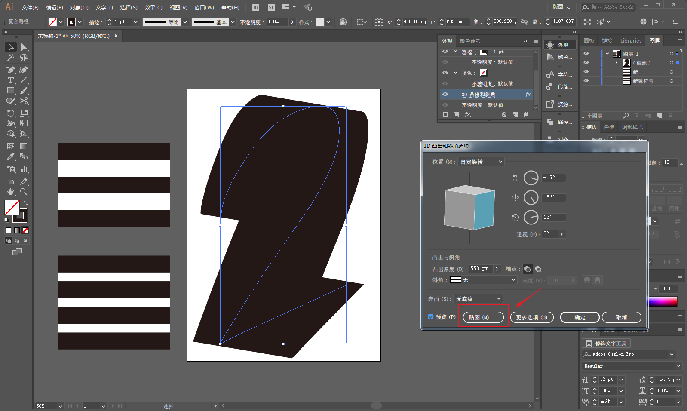Select the Direct Selection tool
687x411 pixels.
point(24,47)
